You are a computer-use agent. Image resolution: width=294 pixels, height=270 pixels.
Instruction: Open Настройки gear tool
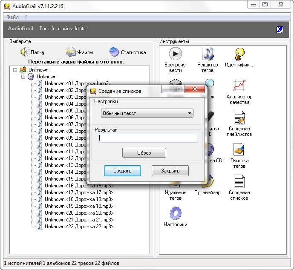(176, 216)
